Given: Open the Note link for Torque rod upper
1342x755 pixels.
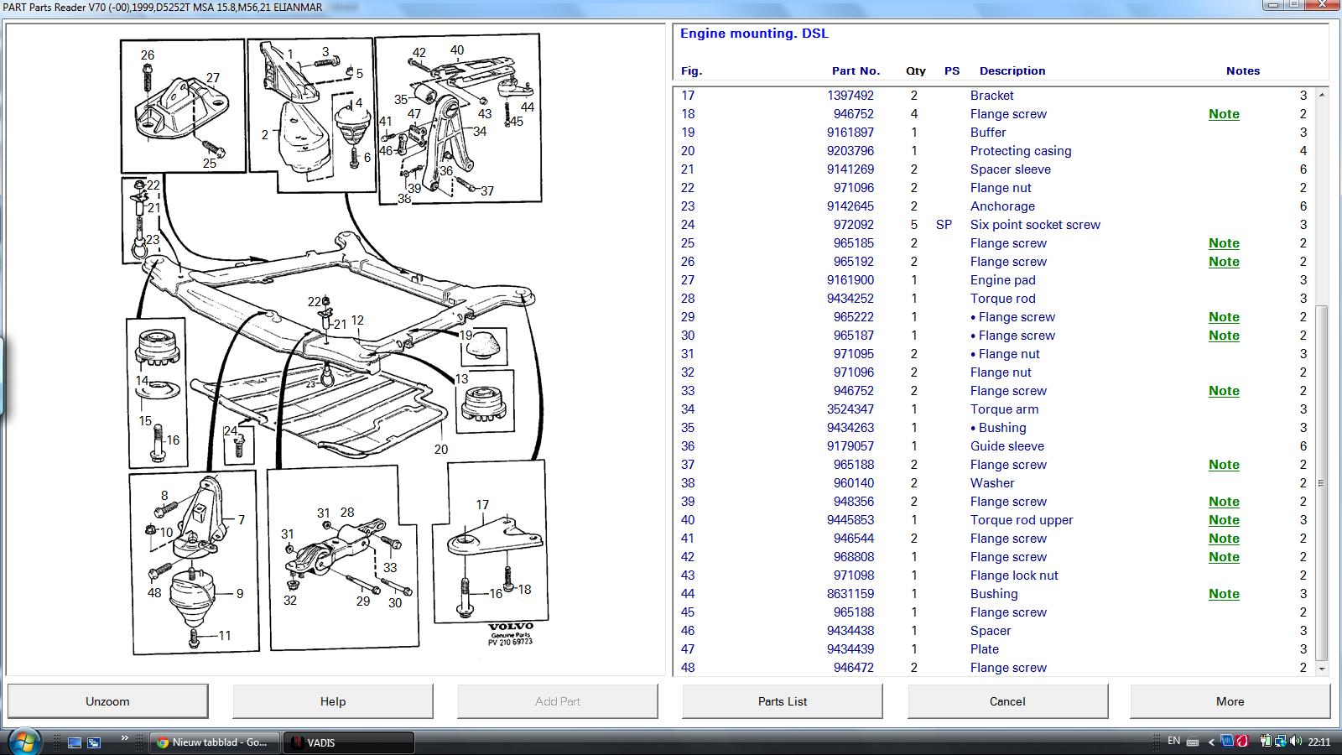Looking at the screenshot, I should (x=1224, y=520).
